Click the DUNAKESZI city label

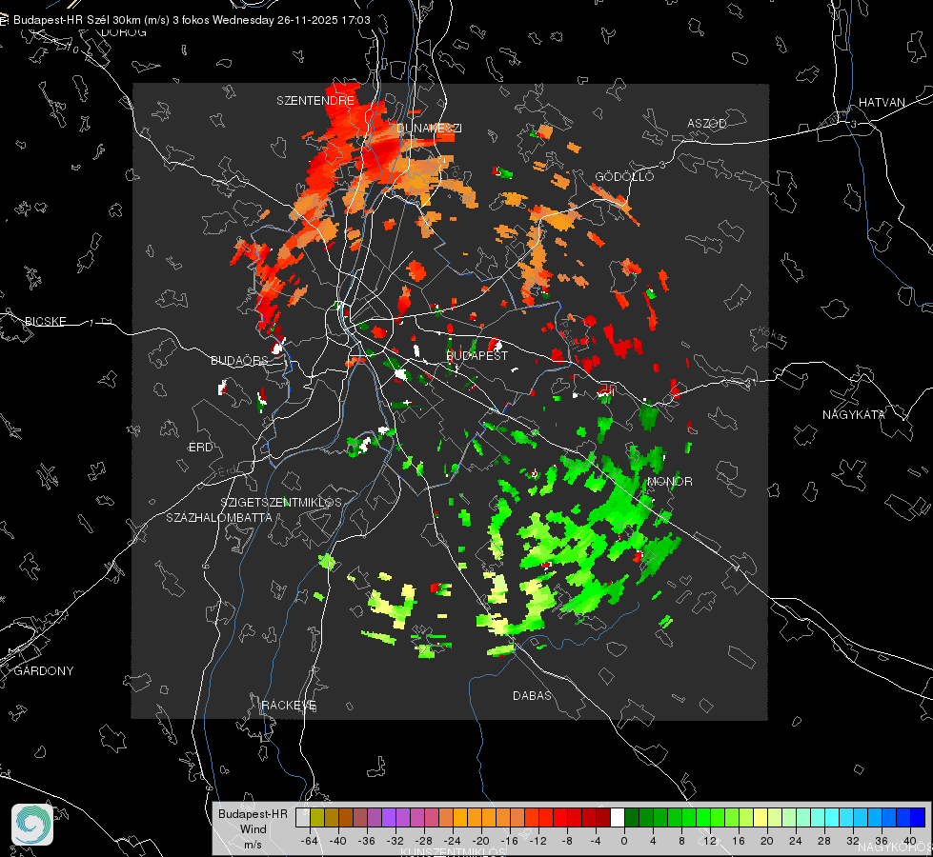pyautogui.click(x=429, y=128)
